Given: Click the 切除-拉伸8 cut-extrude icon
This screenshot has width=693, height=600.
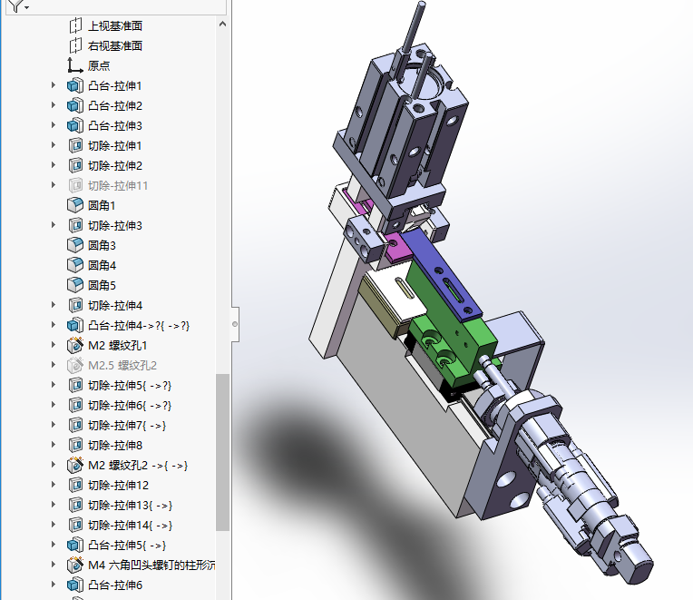Looking at the screenshot, I should click(x=75, y=446).
